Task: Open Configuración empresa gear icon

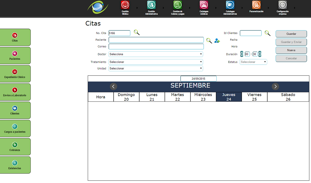Action: [282, 5]
